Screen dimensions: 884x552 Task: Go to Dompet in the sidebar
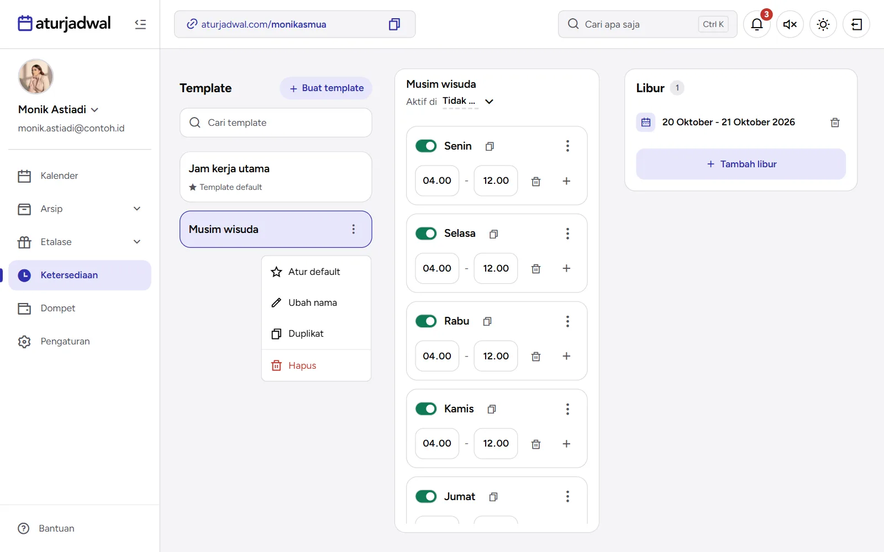pos(80,308)
